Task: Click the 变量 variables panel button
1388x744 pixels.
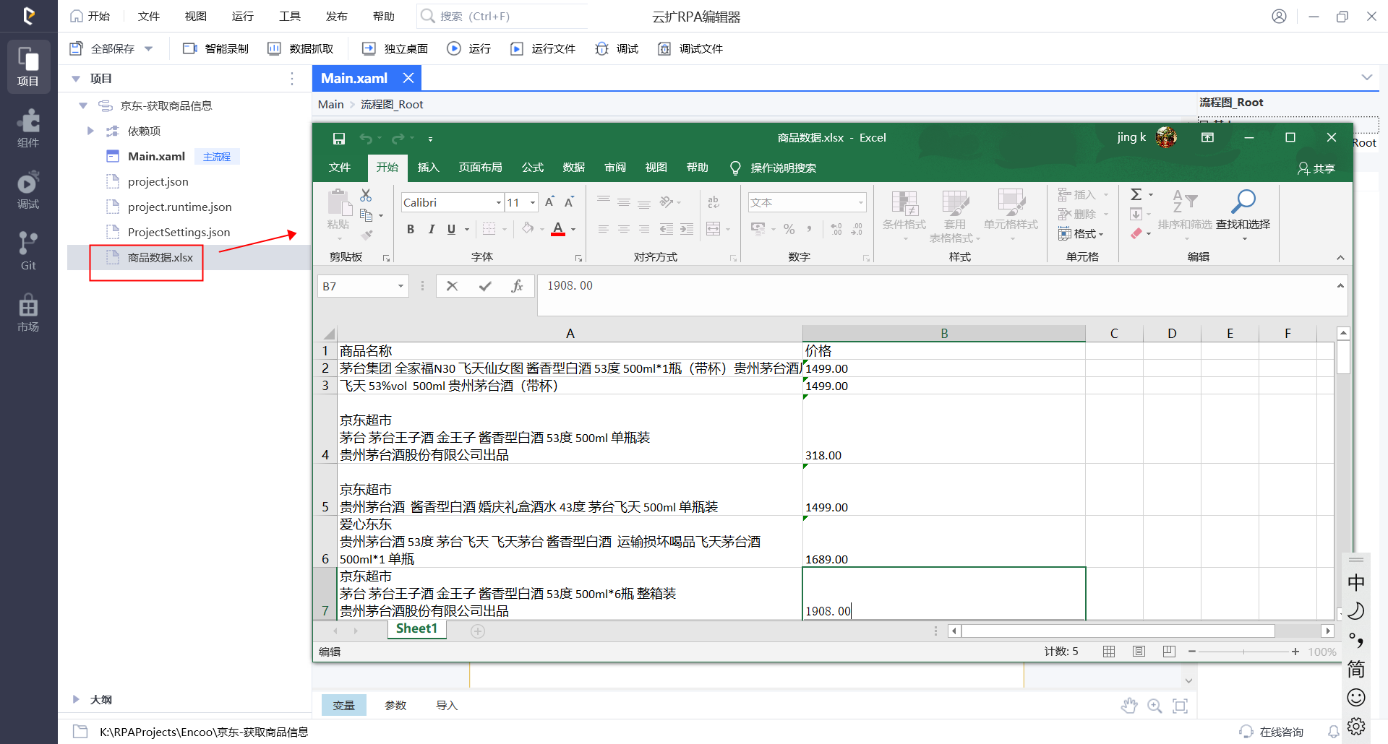Action: click(343, 705)
